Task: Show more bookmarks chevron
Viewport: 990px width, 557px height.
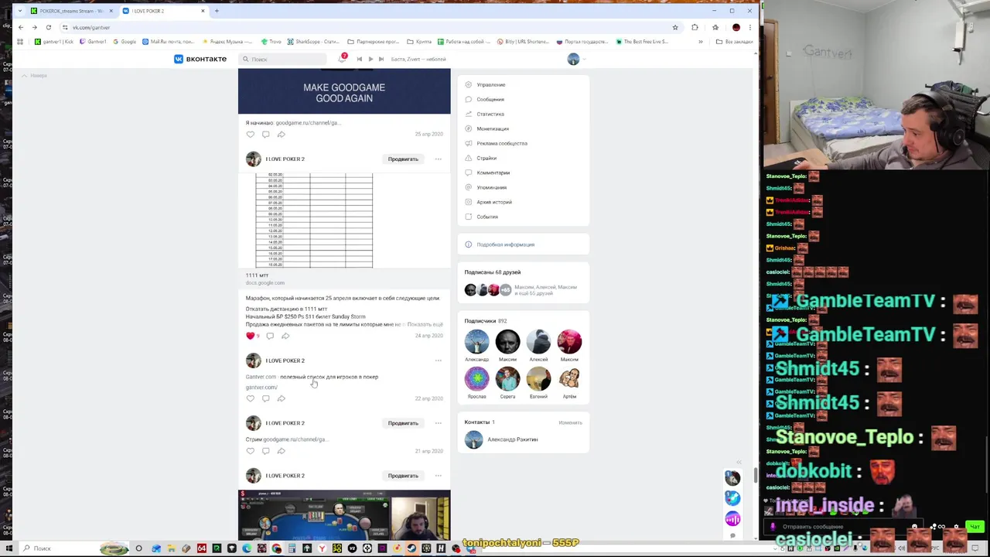Action: (701, 42)
